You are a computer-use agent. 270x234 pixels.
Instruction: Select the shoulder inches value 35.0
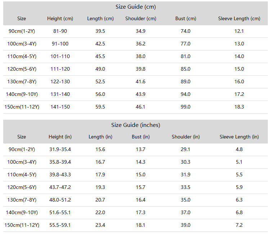[185, 200]
